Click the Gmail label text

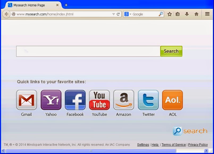click(x=27, y=115)
